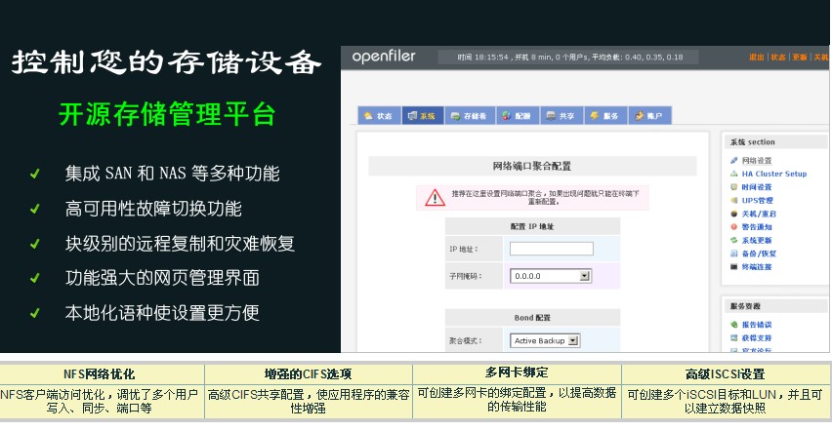This screenshot has height=431, width=832.
Task: Click the 高级ISCSI设置 table header
Action: (725, 374)
